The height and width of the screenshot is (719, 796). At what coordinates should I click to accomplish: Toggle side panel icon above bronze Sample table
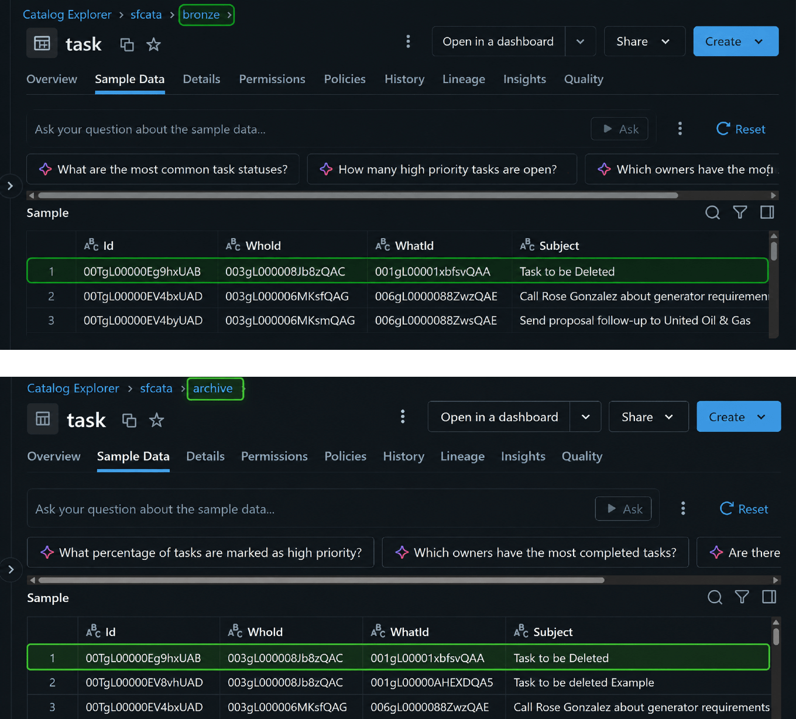coord(767,212)
